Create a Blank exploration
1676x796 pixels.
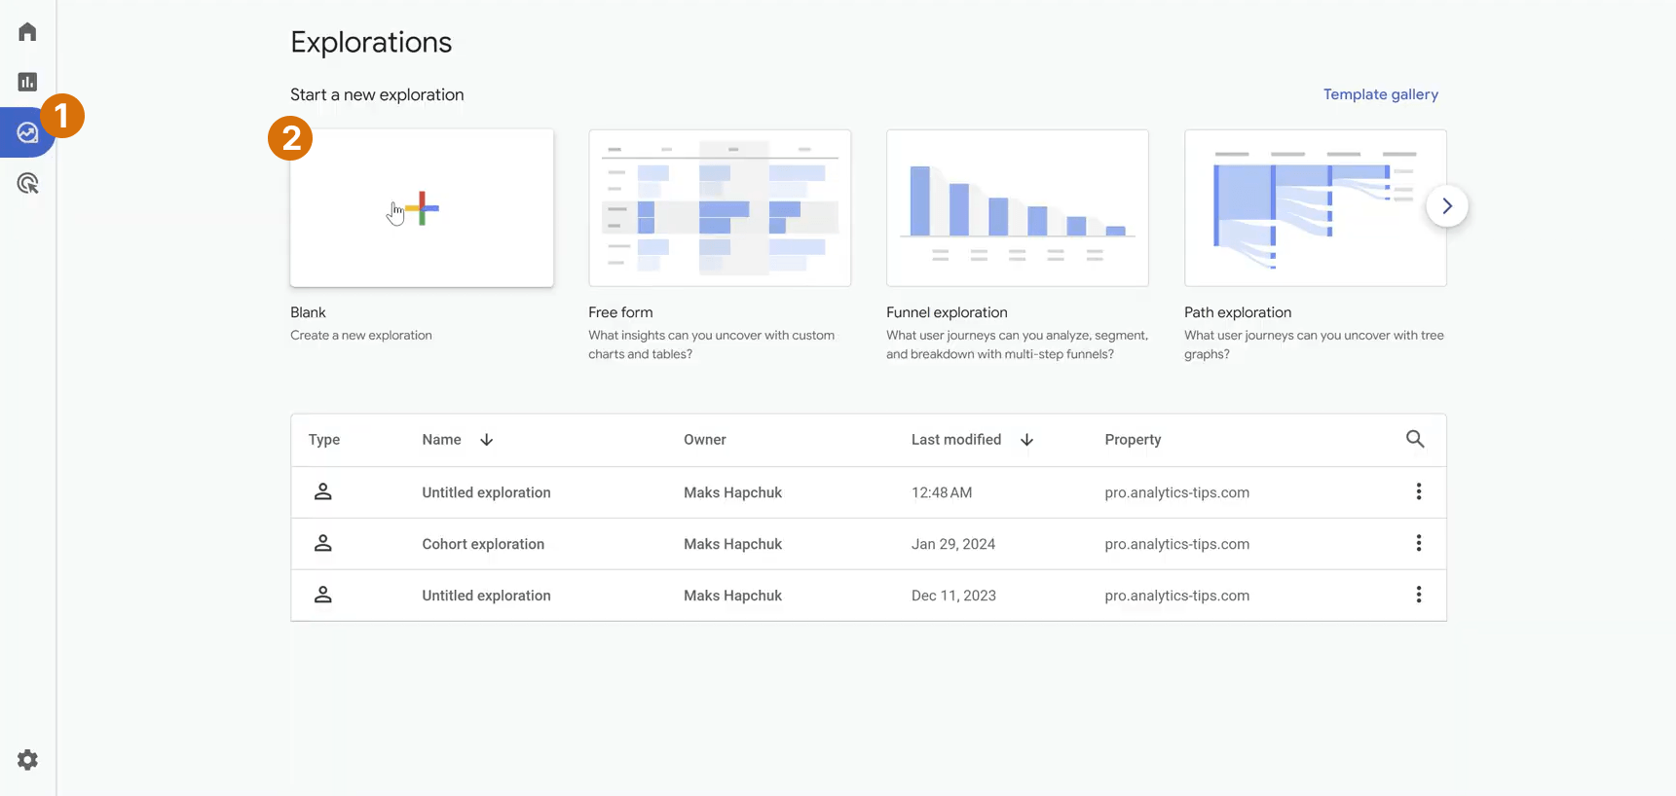[x=422, y=208]
